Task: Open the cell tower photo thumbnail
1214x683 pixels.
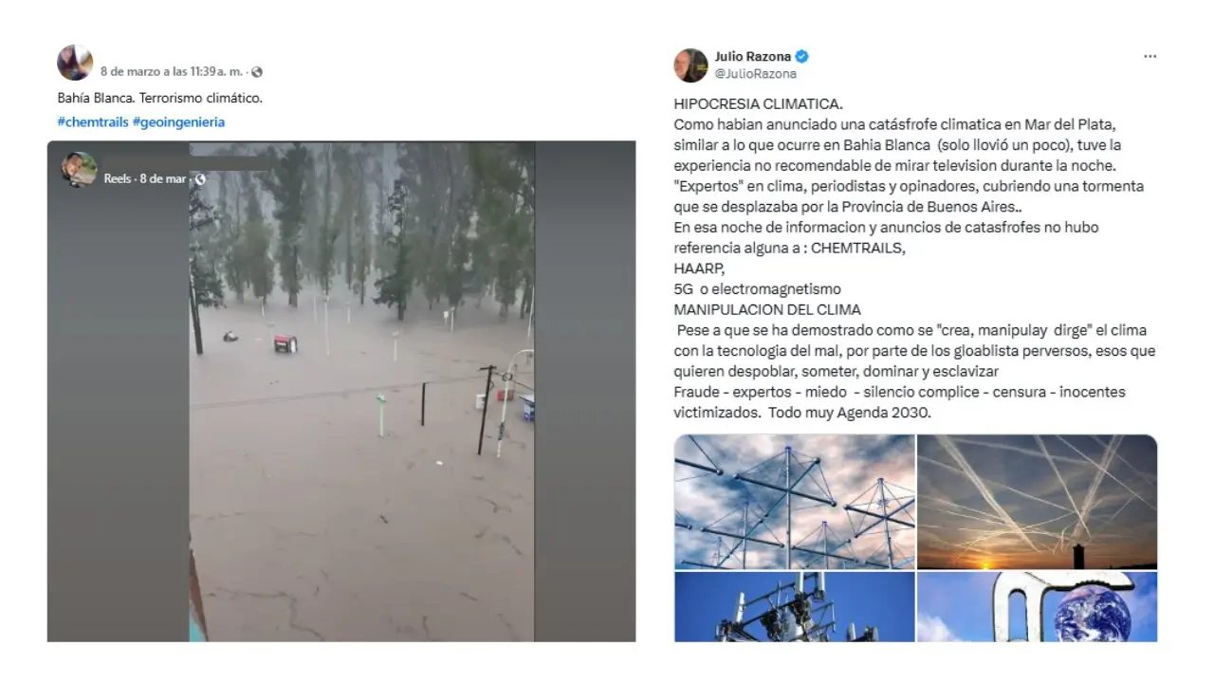Action: (795, 606)
